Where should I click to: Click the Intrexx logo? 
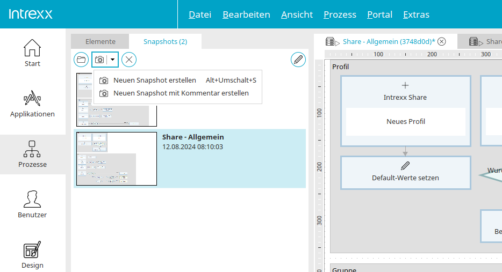point(31,14)
